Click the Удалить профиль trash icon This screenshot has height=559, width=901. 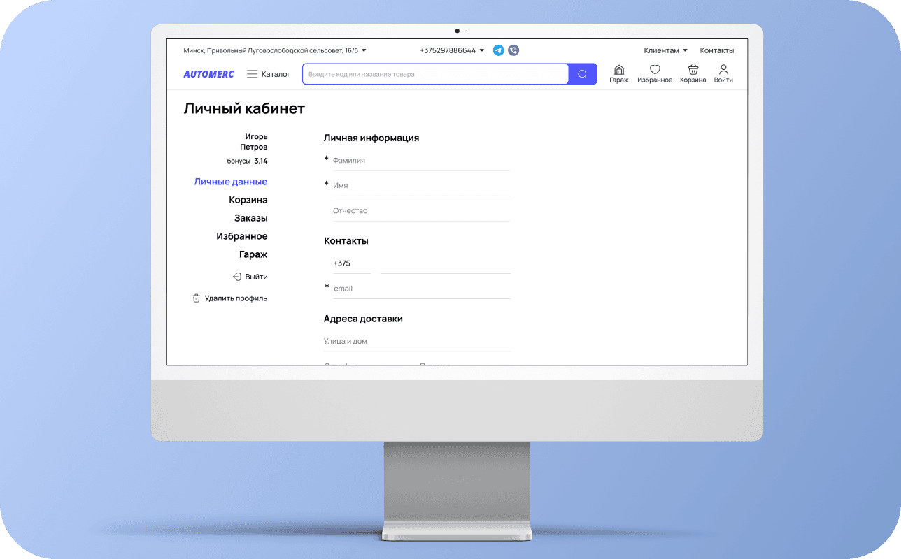[x=197, y=298]
